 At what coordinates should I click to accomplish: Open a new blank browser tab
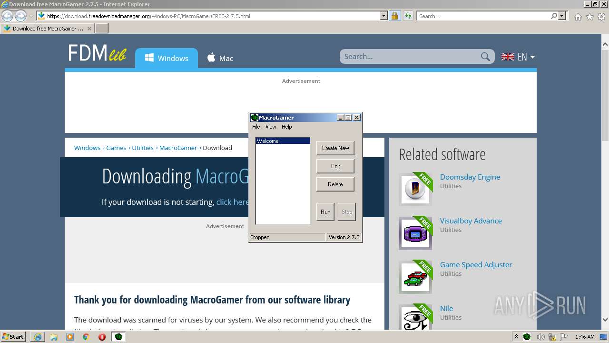coord(102,29)
